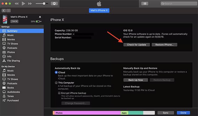Image resolution: width=198 pixels, height=116 pixels.
Task: Open Music under On My Device
Action: pos(22,71)
